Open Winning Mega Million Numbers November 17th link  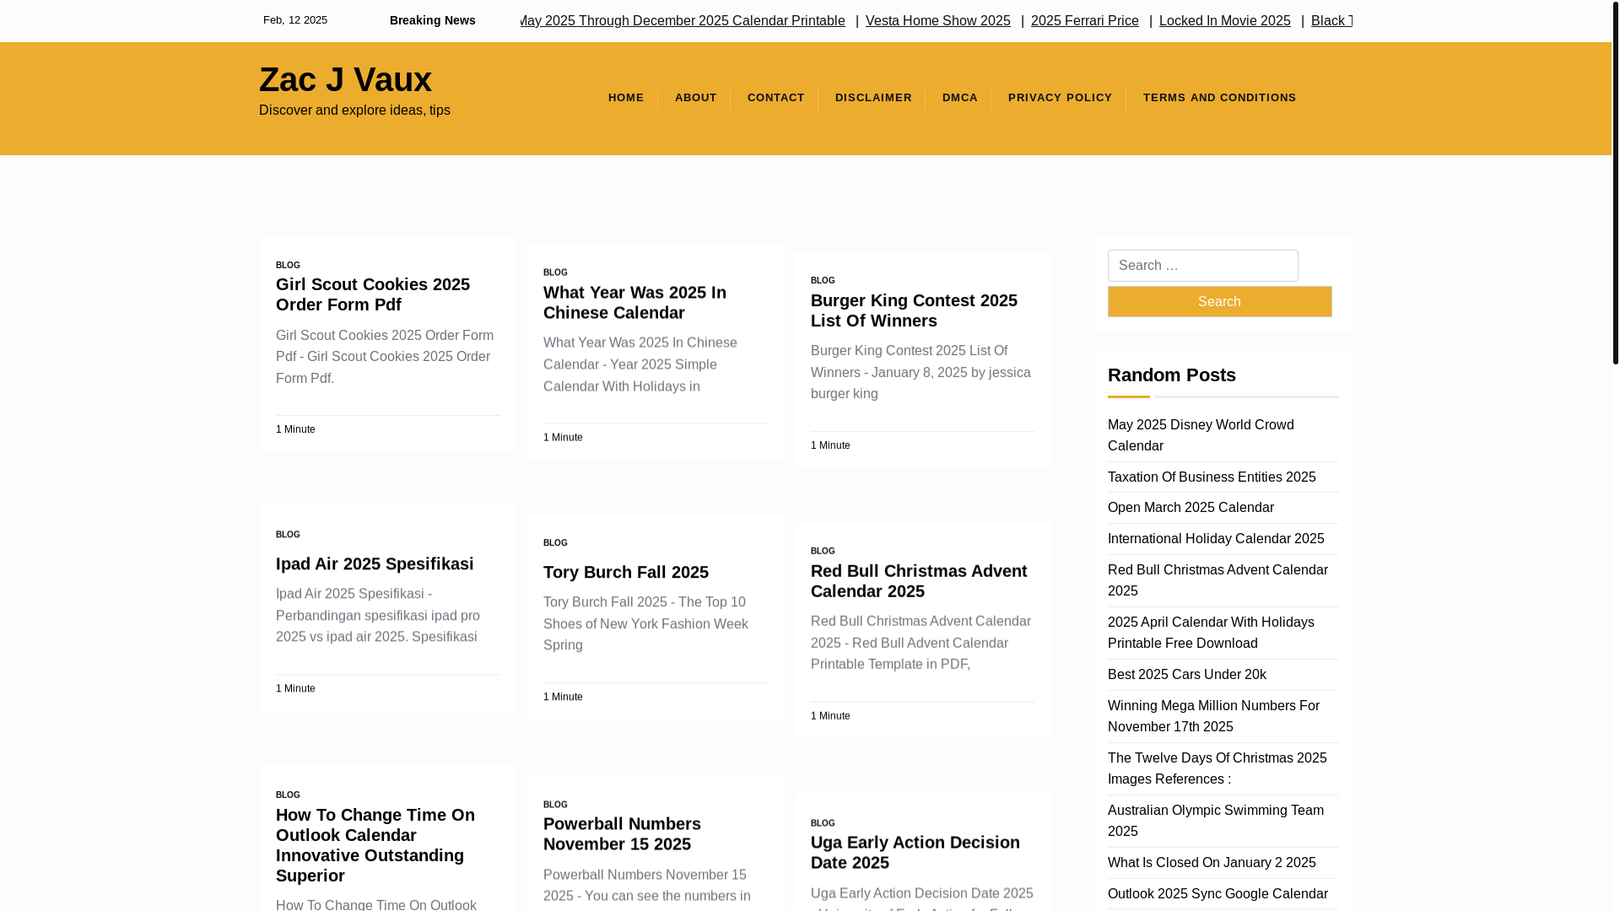(1212, 716)
